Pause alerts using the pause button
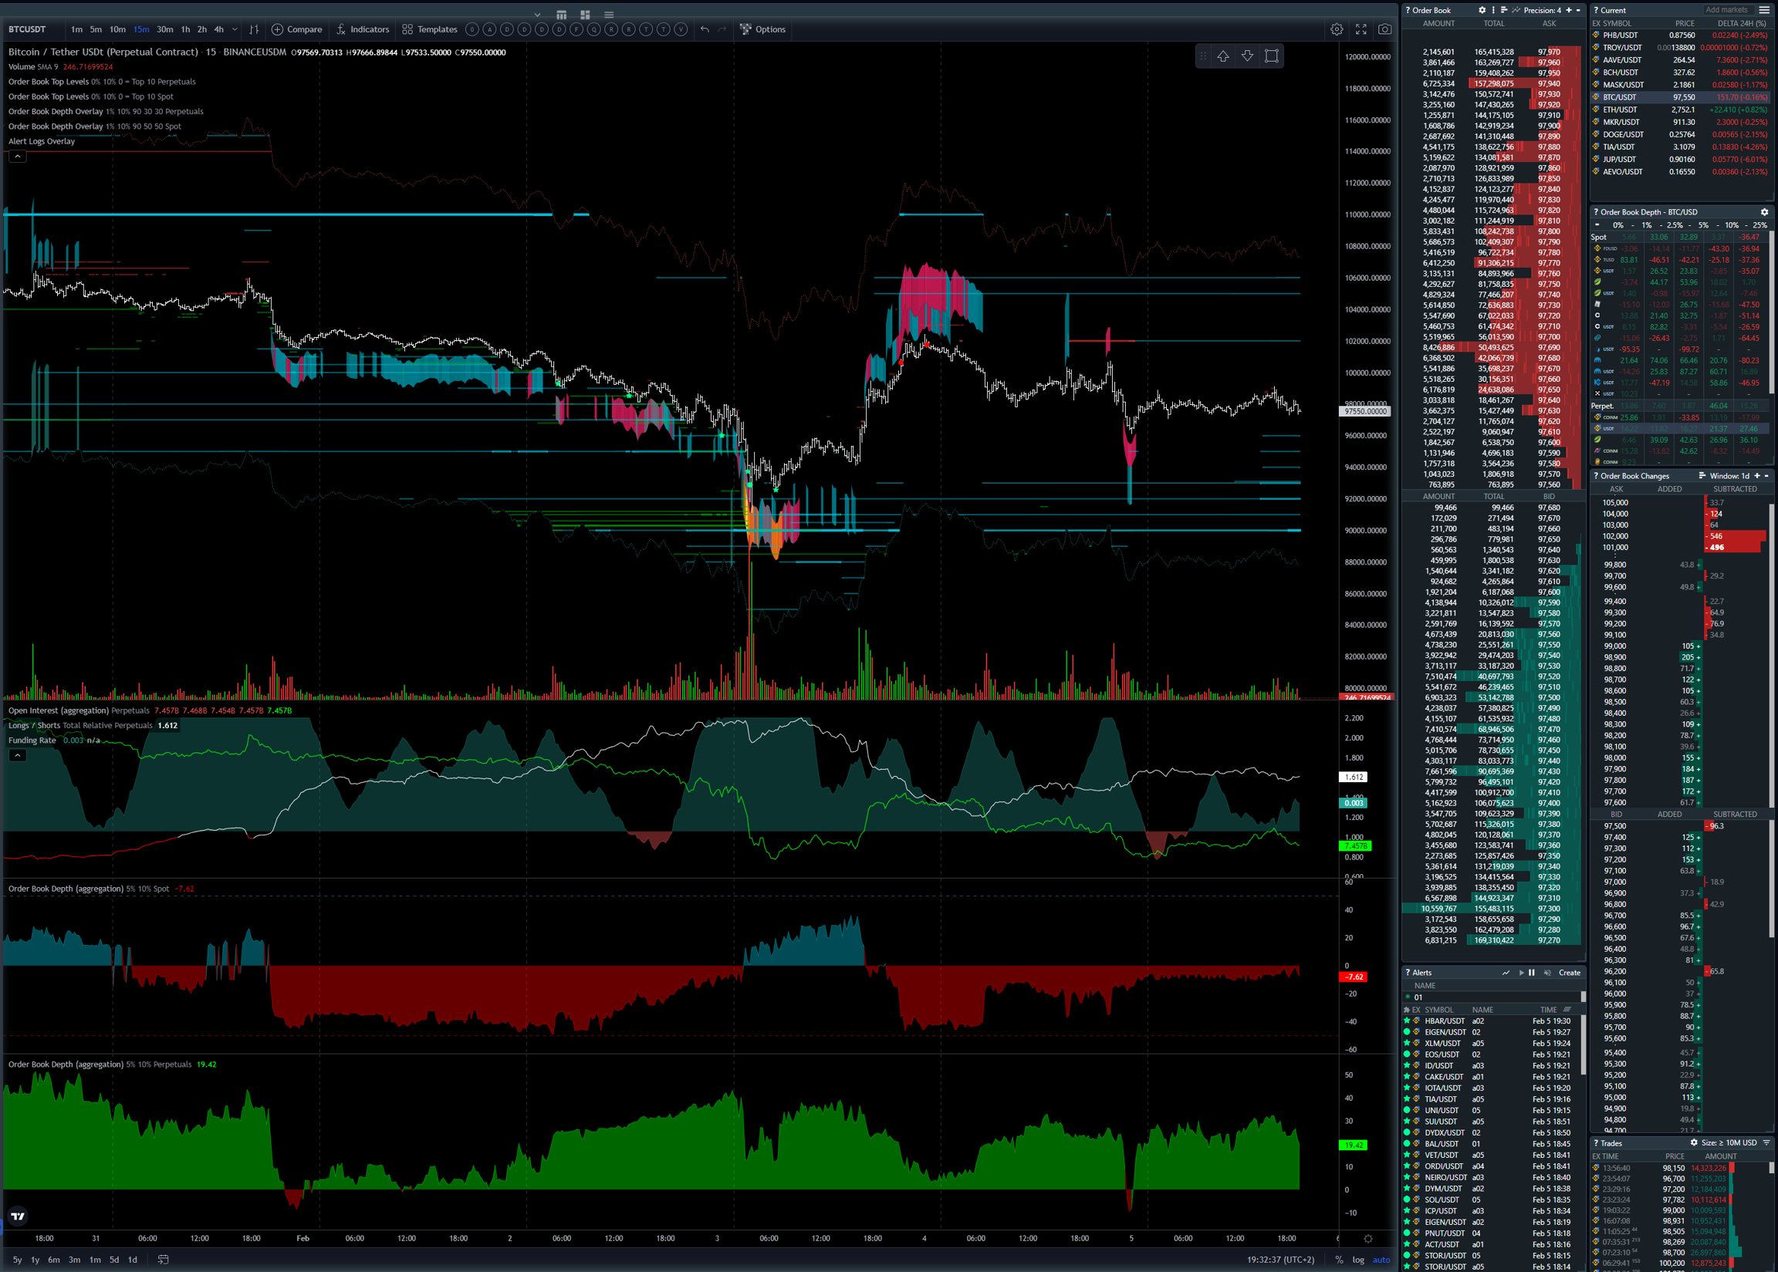This screenshot has width=1778, height=1272. 1531,973
